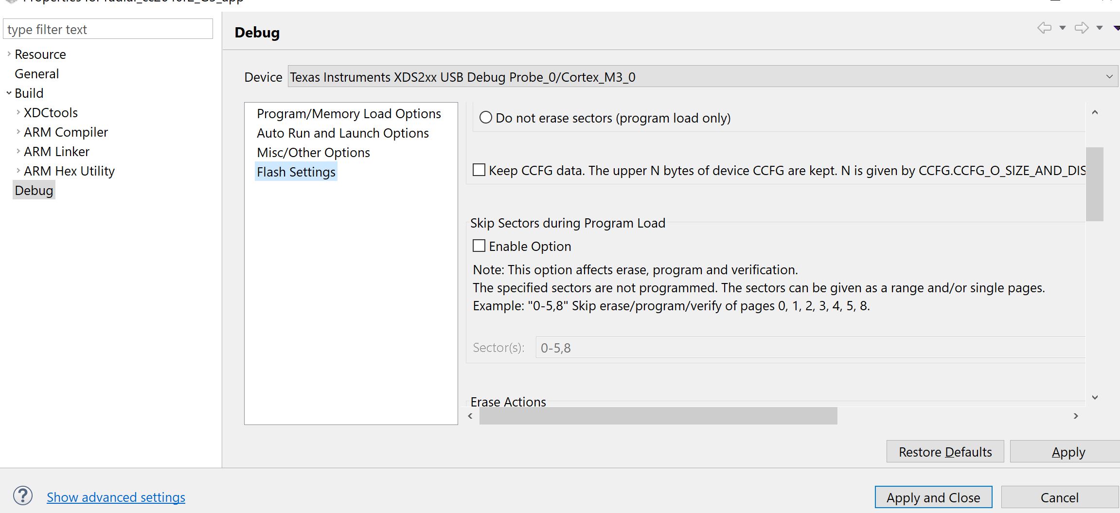Open the forward history dropdown arrow
Screen dimensions: 1120x513
point(1100,28)
